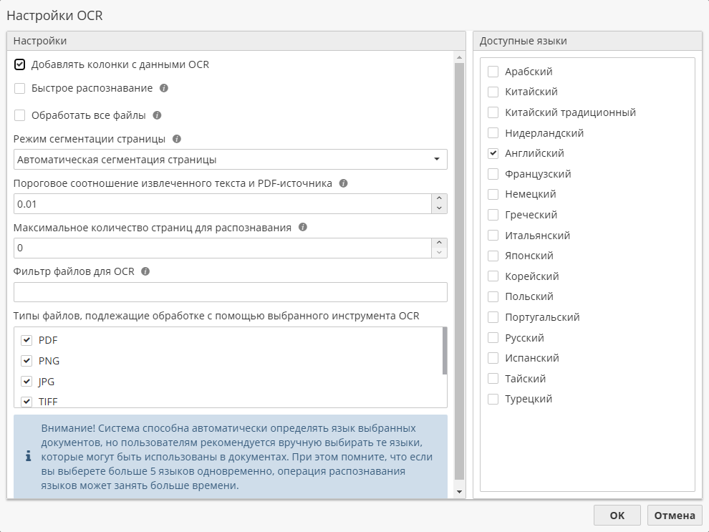The height and width of the screenshot is (532, 709).
Task: Tick Китайский традиционный language
Action: pos(493,112)
